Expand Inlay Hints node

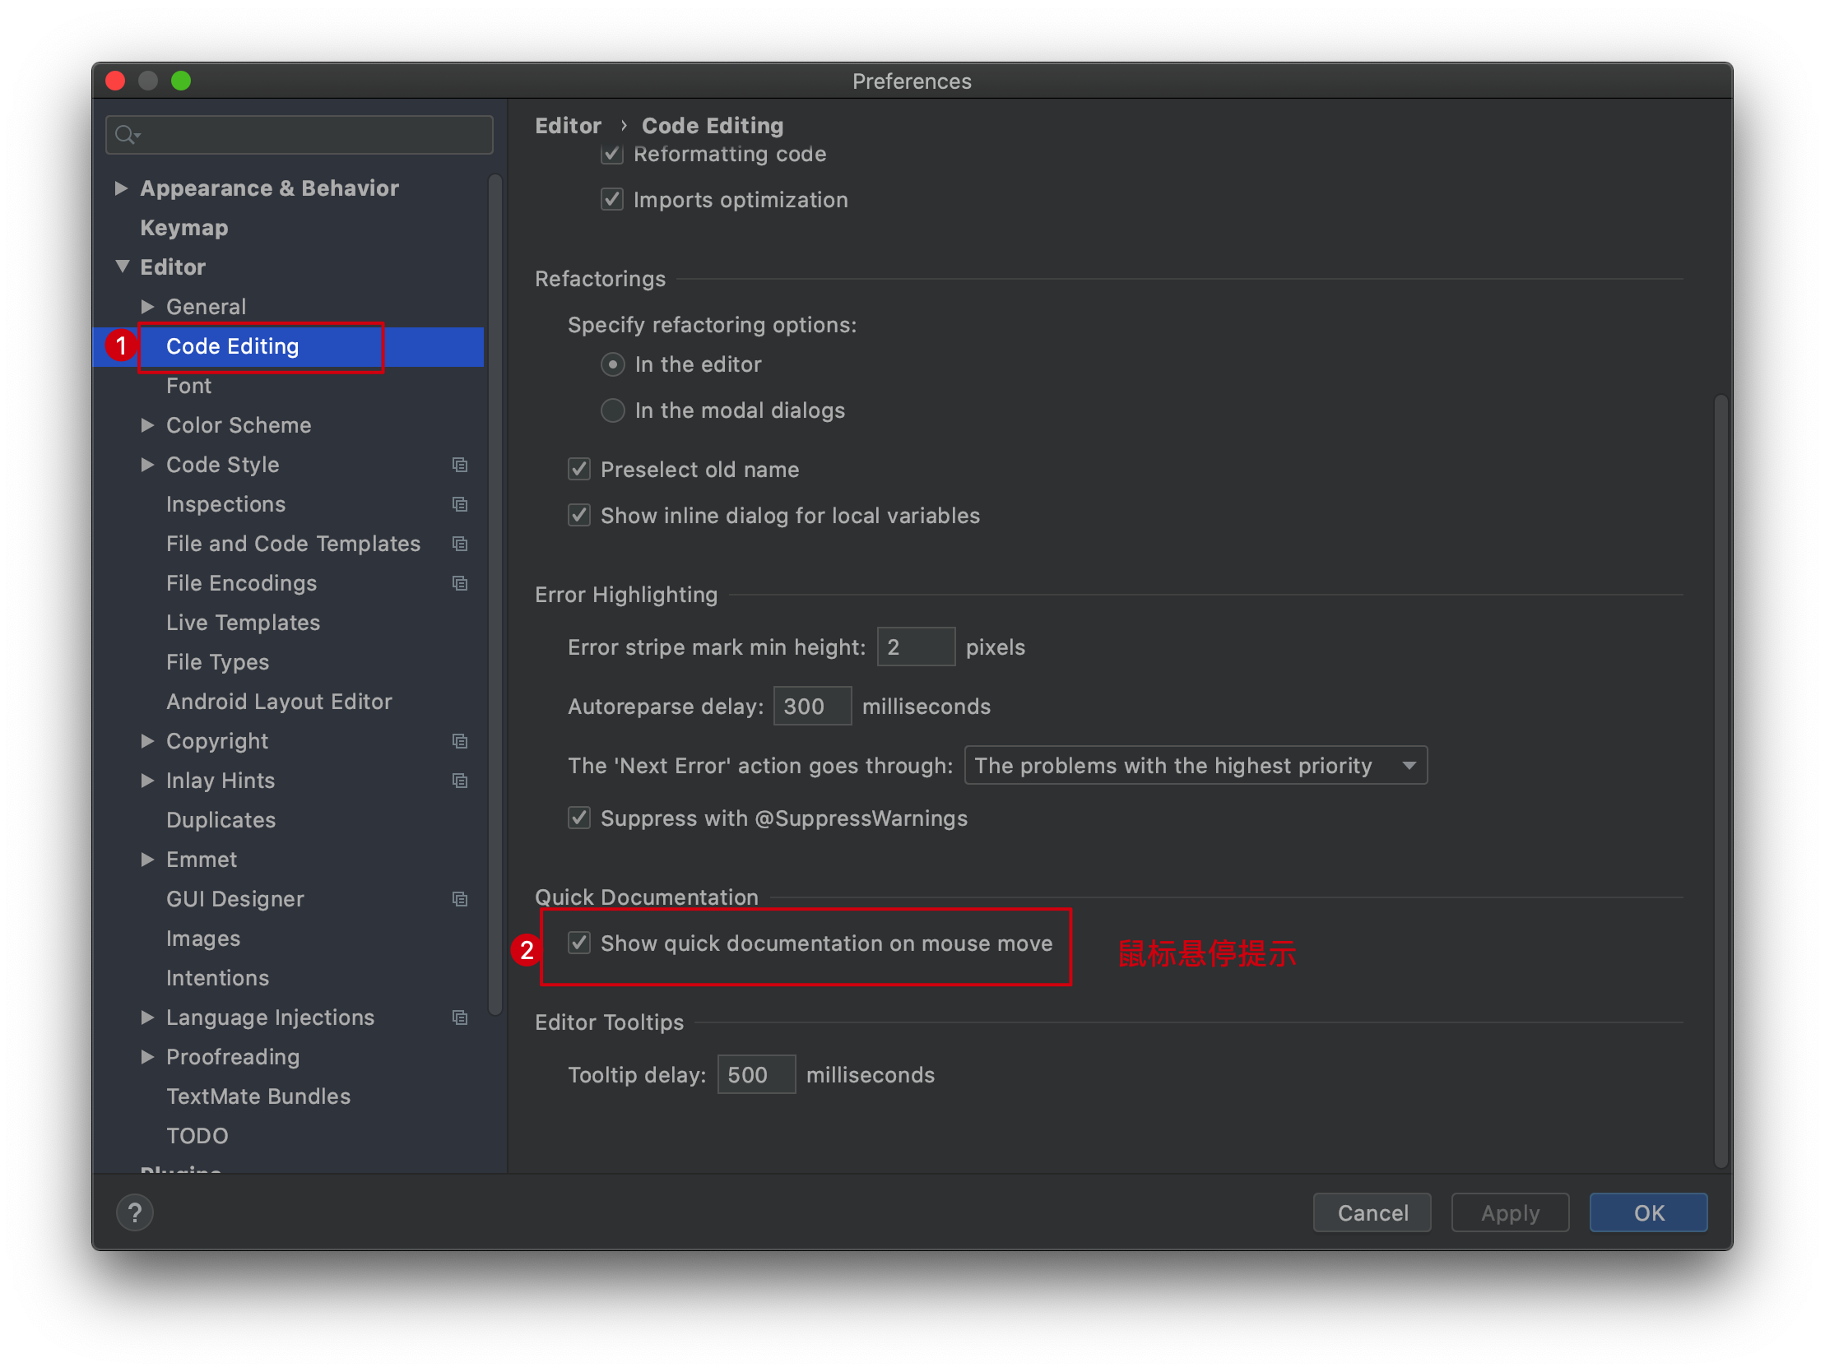point(147,781)
